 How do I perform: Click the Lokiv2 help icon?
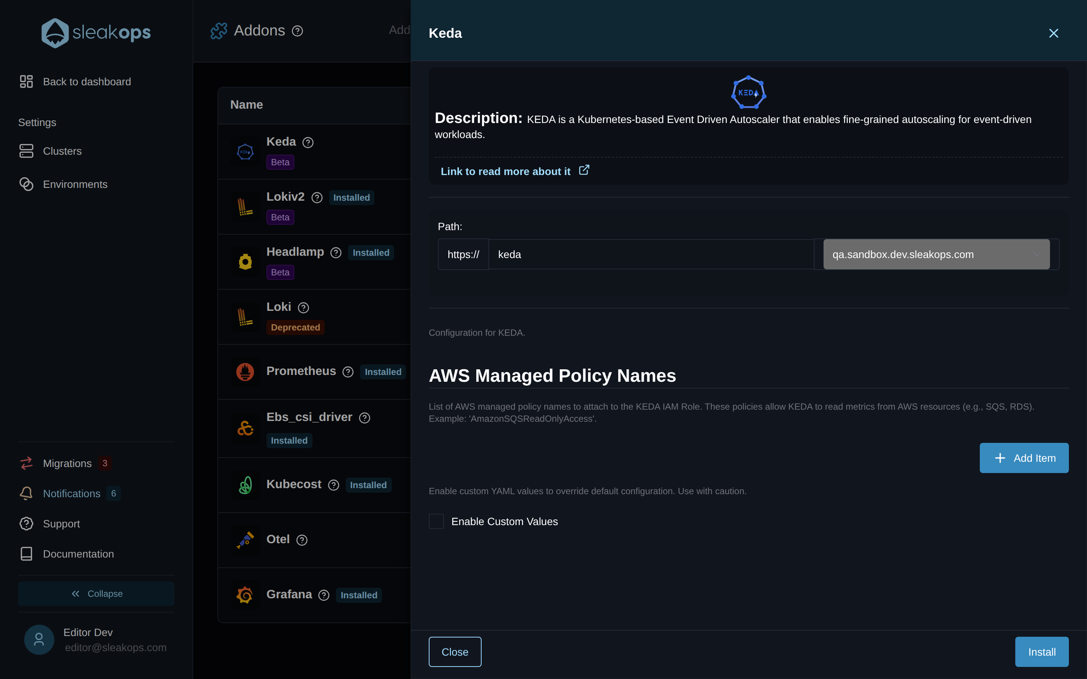click(x=317, y=198)
